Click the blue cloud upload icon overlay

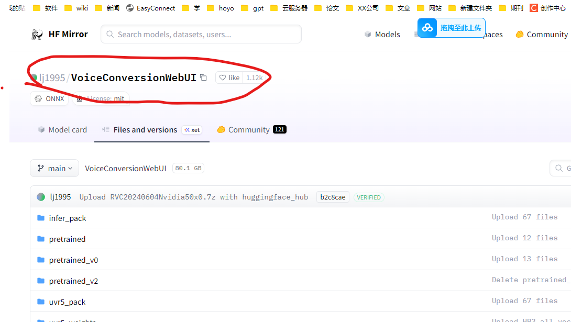(x=427, y=27)
